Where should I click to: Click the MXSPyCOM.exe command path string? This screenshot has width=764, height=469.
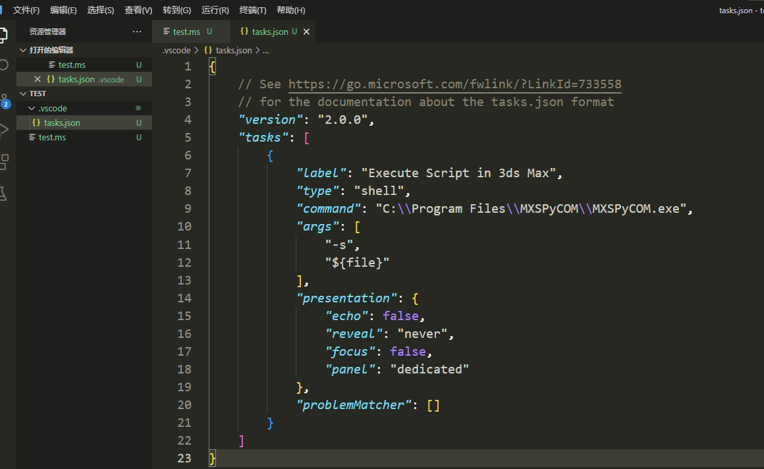(x=531, y=209)
